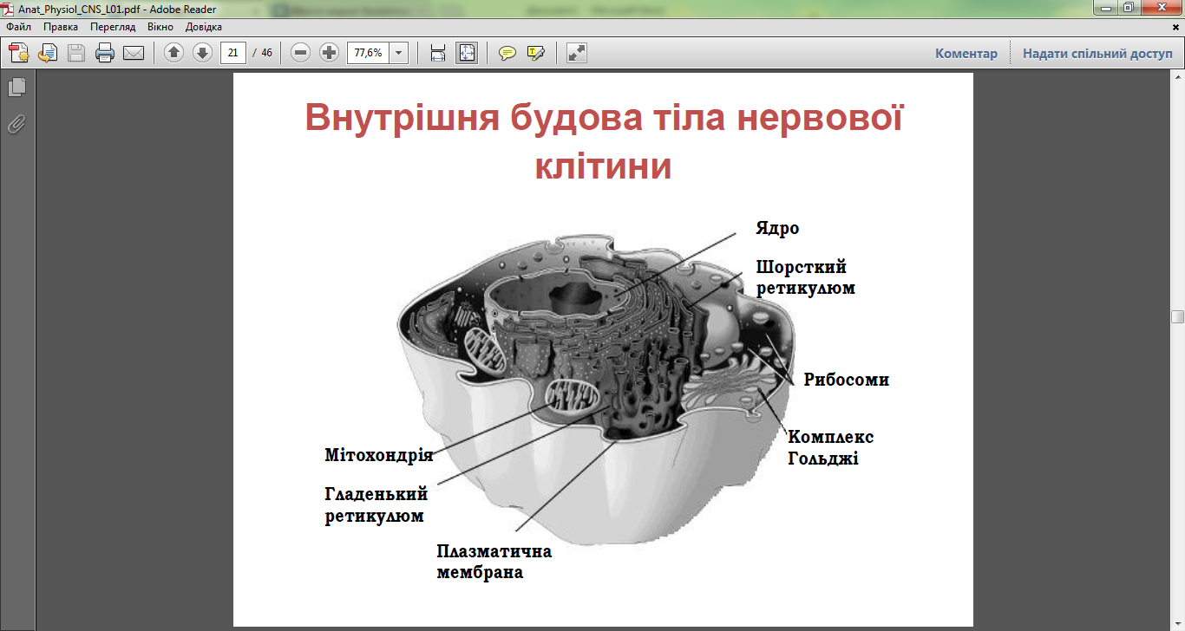Open the zoom level dropdown arrow
Image resolution: width=1185 pixels, height=631 pixels.
point(399,53)
